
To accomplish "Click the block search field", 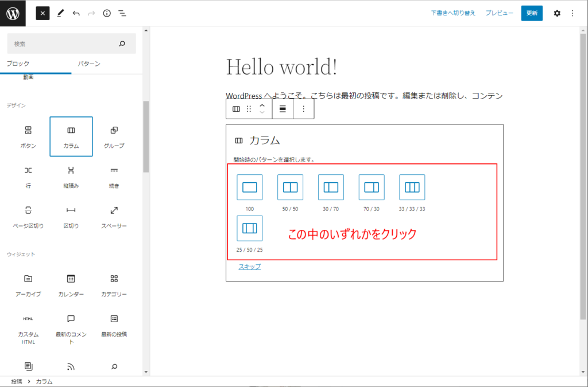I will pos(63,44).
